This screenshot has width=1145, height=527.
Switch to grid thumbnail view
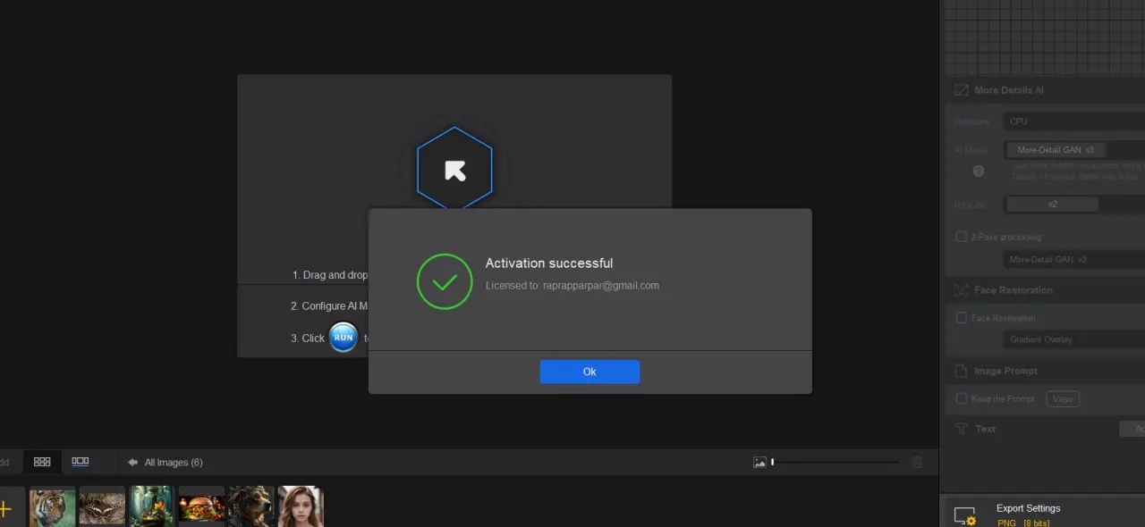[42, 462]
